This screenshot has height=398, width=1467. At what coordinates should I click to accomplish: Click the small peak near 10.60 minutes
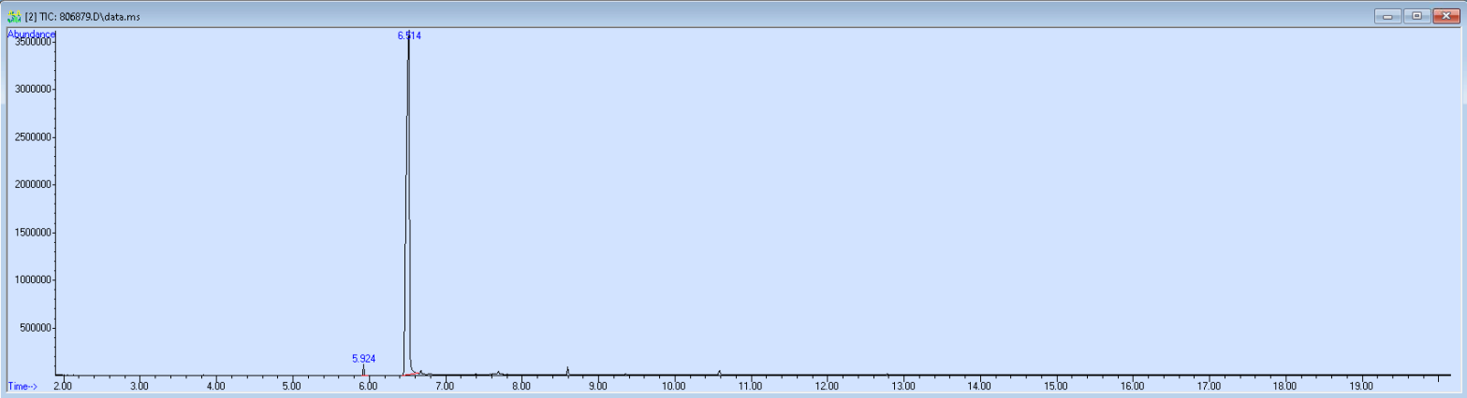(719, 373)
